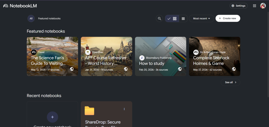Viewport: 269px width, 127px height.
Task: Click the Create new button
Action: point(228,18)
